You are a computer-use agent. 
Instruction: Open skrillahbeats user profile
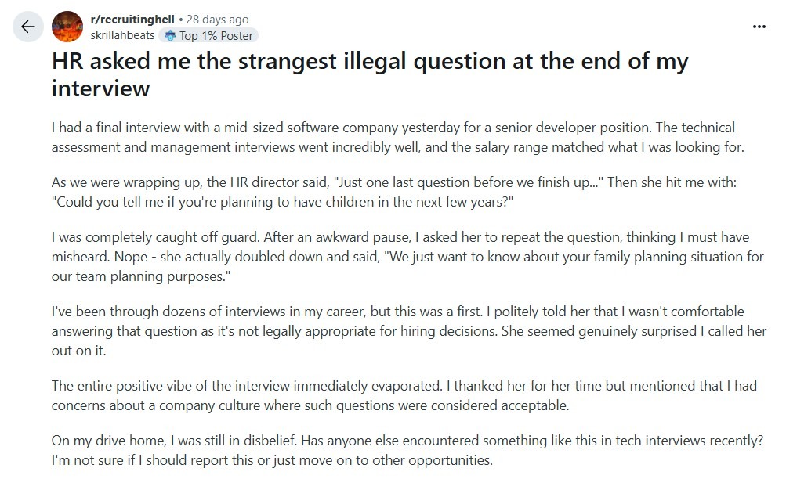pyautogui.click(x=122, y=35)
